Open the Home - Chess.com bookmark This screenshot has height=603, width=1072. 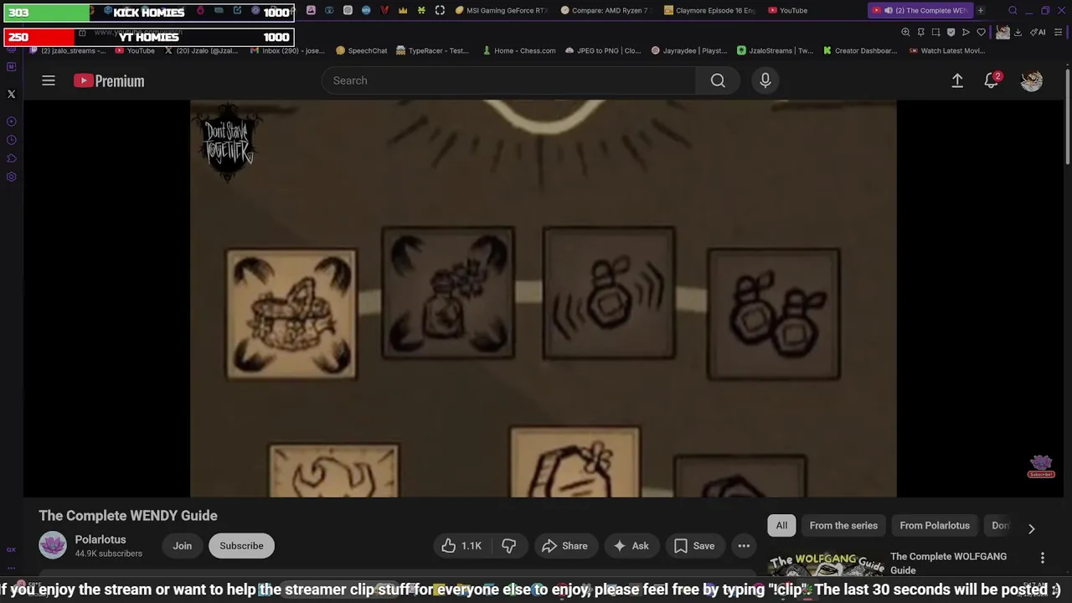click(x=518, y=50)
